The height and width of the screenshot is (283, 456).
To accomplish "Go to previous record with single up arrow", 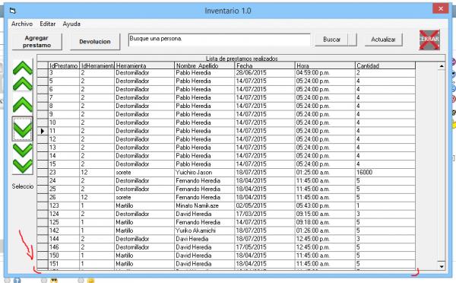I will click(22, 104).
